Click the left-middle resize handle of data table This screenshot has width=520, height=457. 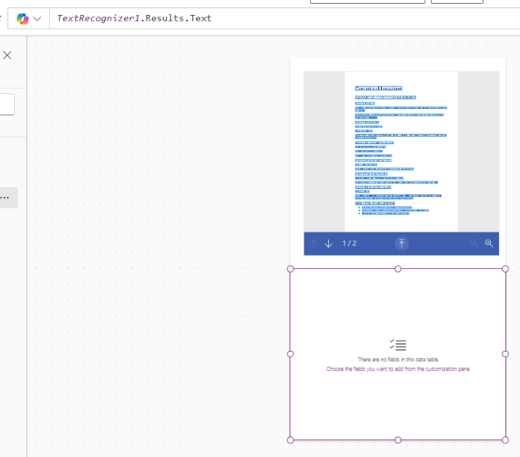pyautogui.click(x=291, y=354)
